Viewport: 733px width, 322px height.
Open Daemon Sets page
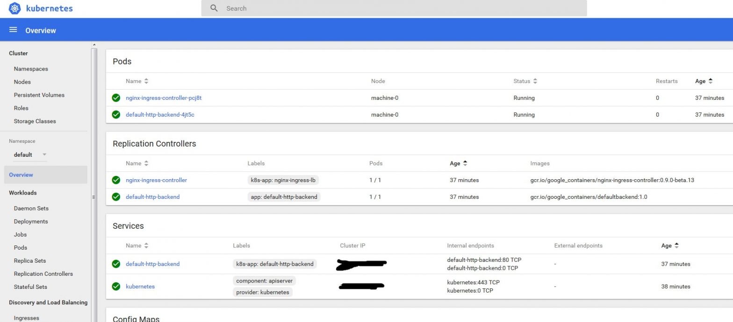pyautogui.click(x=31, y=208)
